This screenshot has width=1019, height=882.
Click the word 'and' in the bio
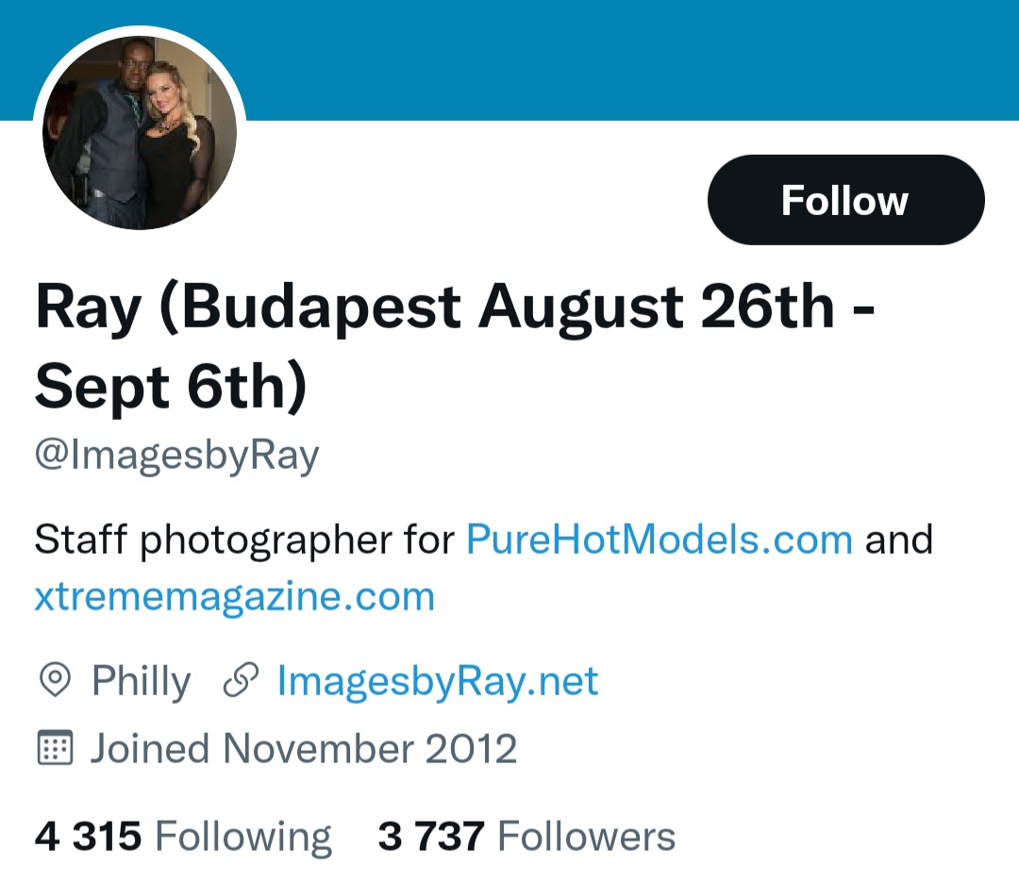pyautogui.click(x=898, y=540)
